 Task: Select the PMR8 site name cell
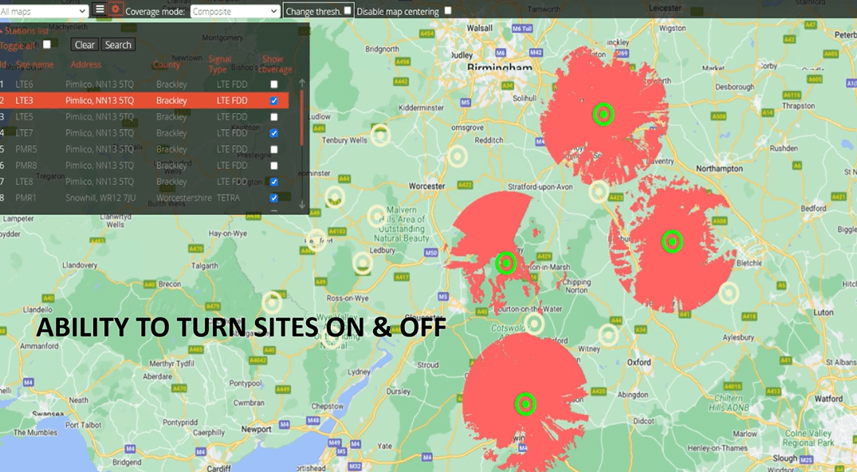click(x=26, y=166)
